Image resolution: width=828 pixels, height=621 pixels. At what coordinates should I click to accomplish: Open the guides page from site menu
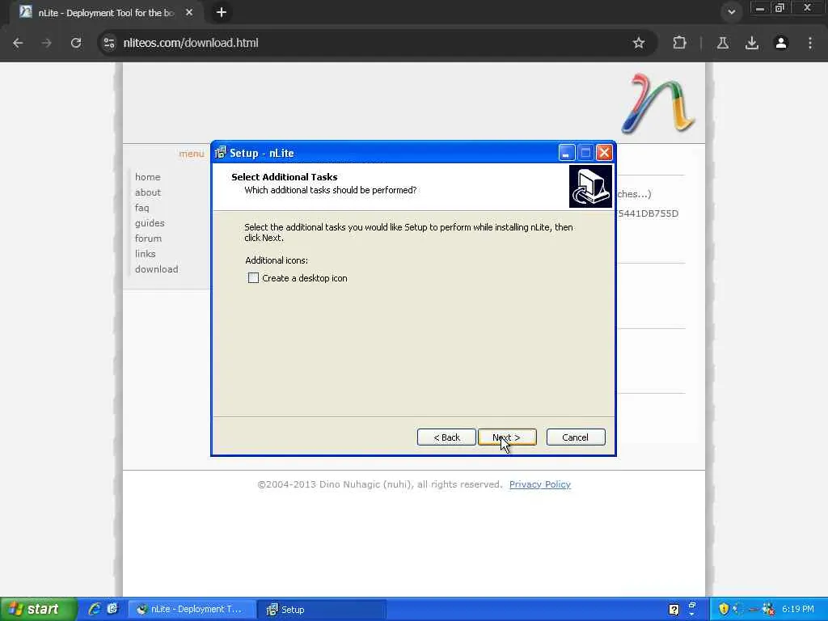[x=150, y=223]
